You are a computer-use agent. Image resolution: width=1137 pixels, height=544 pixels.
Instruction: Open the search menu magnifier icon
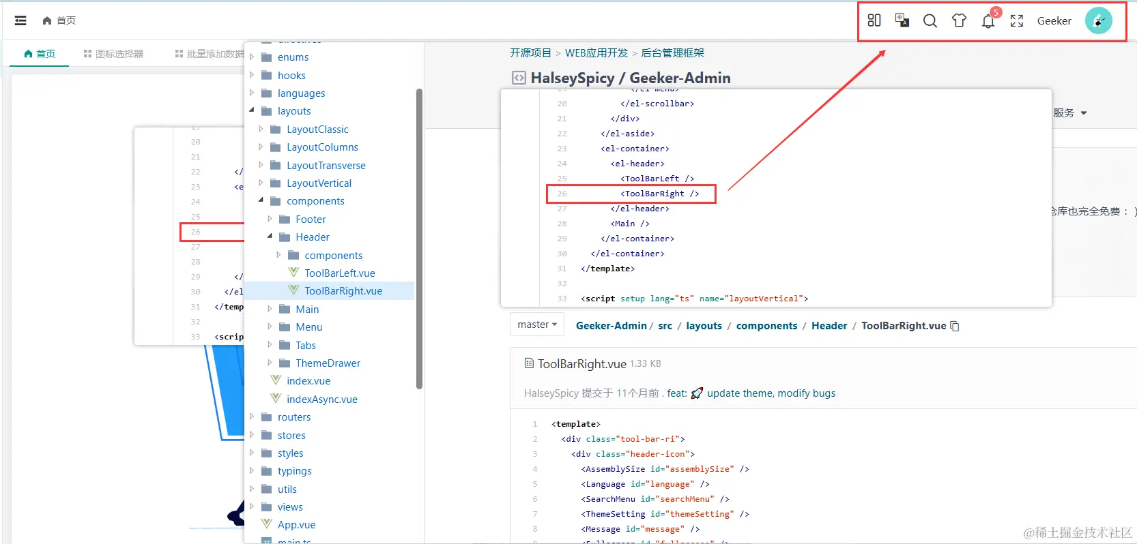930,20
